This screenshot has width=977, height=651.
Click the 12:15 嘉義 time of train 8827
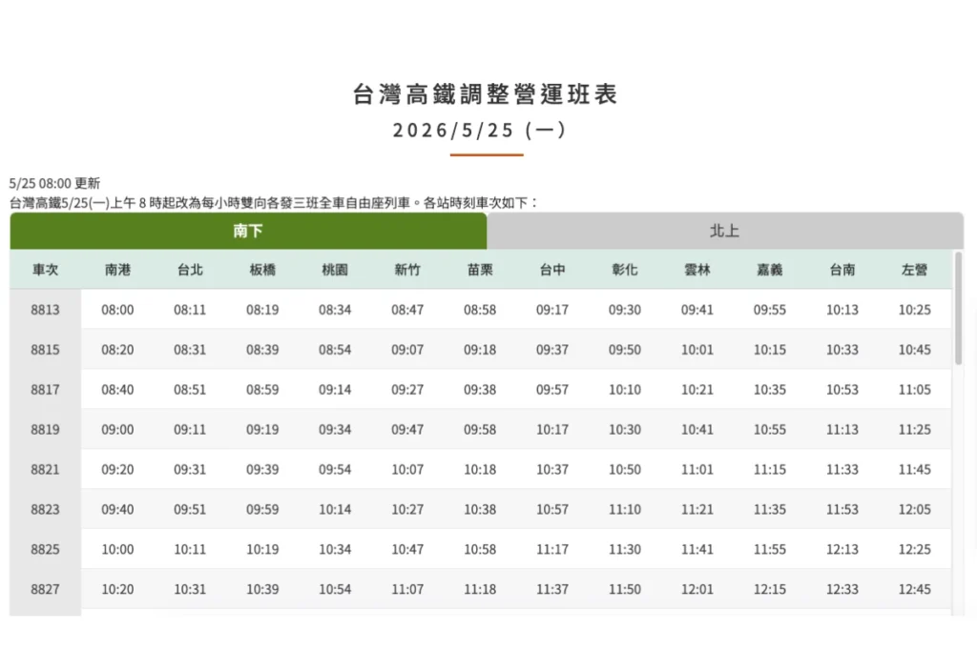pyautogui.click(x=770, y=589)
